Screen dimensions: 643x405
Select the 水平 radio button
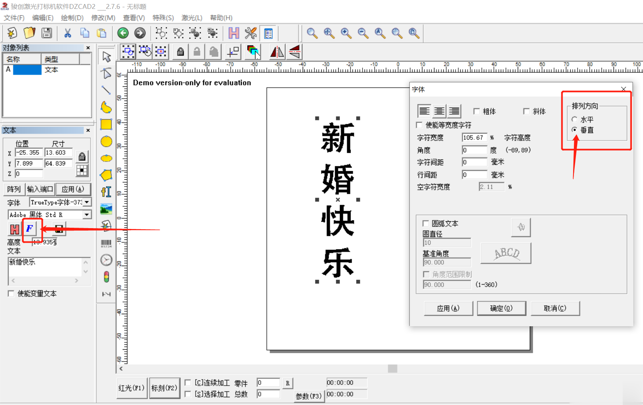[574, 120]
